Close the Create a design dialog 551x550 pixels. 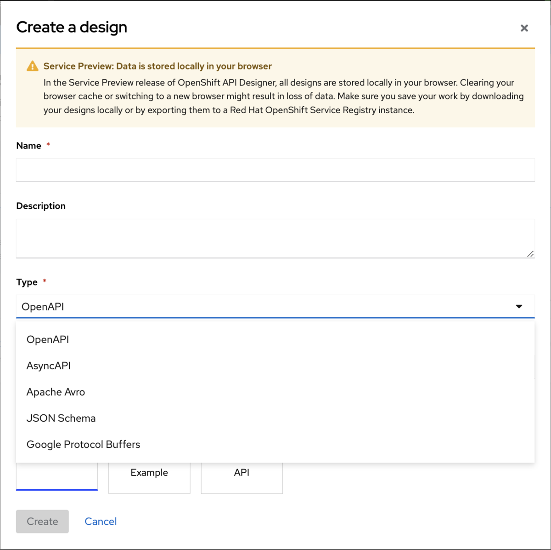click(x=524, y=28)
